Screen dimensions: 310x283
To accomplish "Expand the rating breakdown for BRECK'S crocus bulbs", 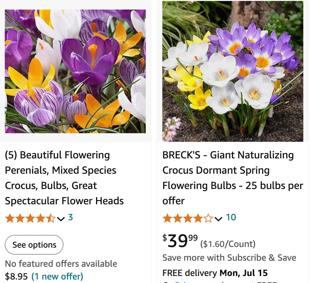I will point(219,219).
